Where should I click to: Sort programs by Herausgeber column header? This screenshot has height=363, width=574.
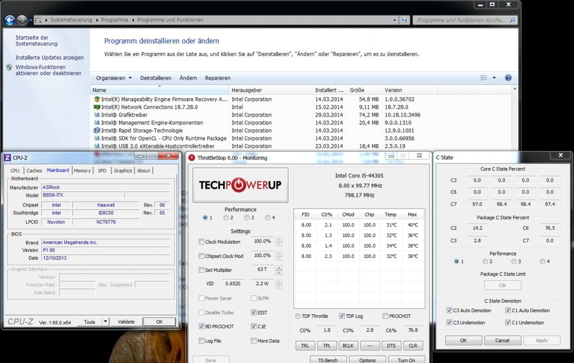click(x=271, y=90)
